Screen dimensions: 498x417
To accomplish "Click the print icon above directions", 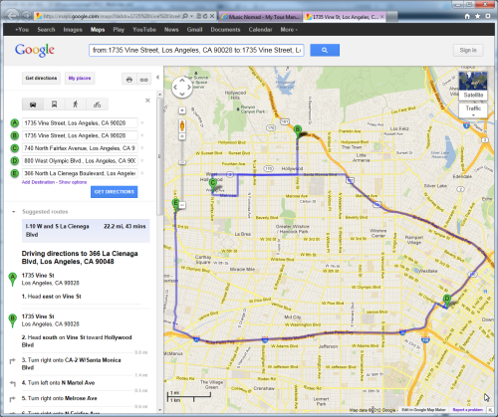I will [129, 80].
